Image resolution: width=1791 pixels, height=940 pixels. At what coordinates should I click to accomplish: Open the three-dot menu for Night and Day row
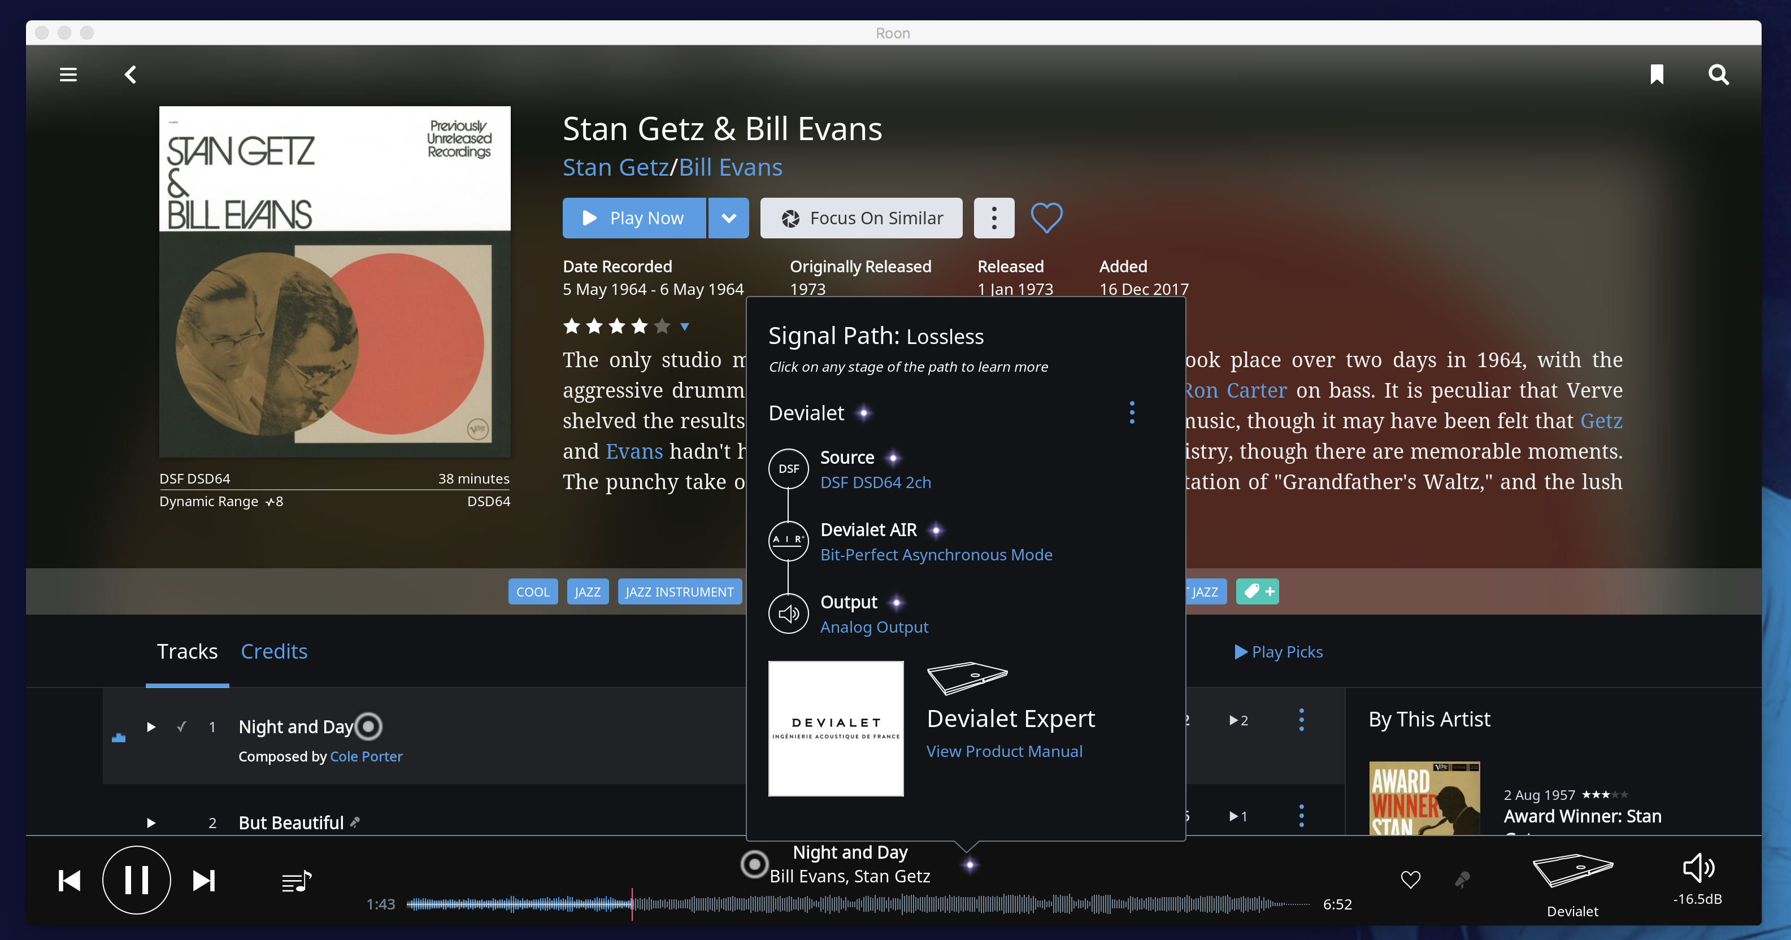[x=1302, y=720]
